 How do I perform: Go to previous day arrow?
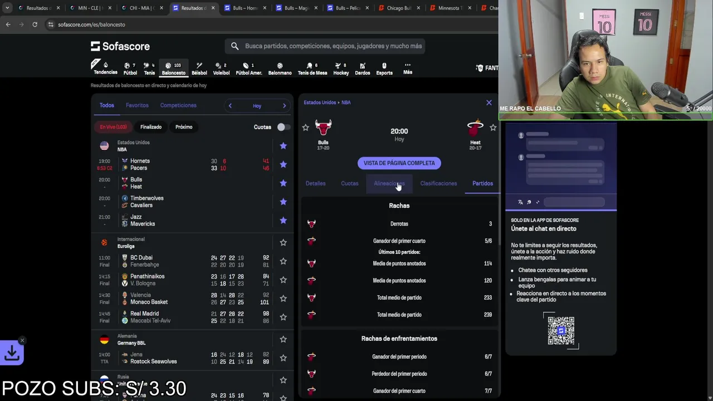coord(230,106)
